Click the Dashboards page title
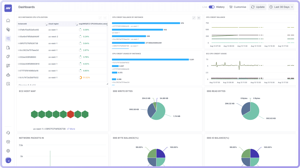 point(26,7)
